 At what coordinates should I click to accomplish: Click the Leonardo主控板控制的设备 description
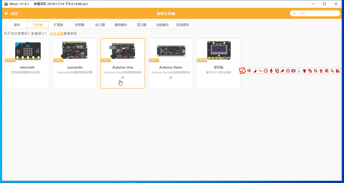(75, 72)
